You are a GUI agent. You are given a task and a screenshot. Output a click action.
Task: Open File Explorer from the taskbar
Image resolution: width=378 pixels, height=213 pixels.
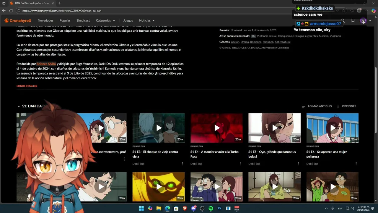[x=159, y=209]
